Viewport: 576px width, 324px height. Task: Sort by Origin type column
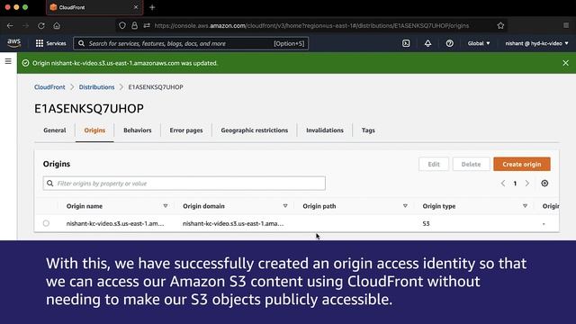(525, 206)
